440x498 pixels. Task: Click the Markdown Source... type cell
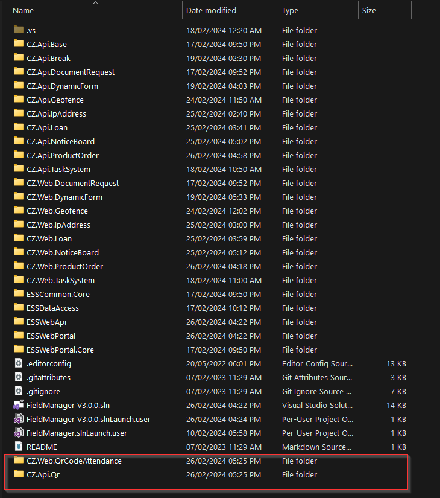[316, 447]
